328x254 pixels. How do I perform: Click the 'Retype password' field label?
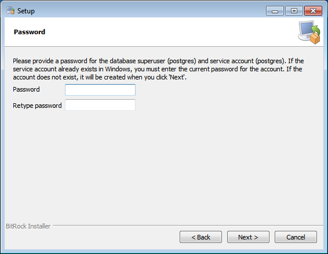point(37,106)
